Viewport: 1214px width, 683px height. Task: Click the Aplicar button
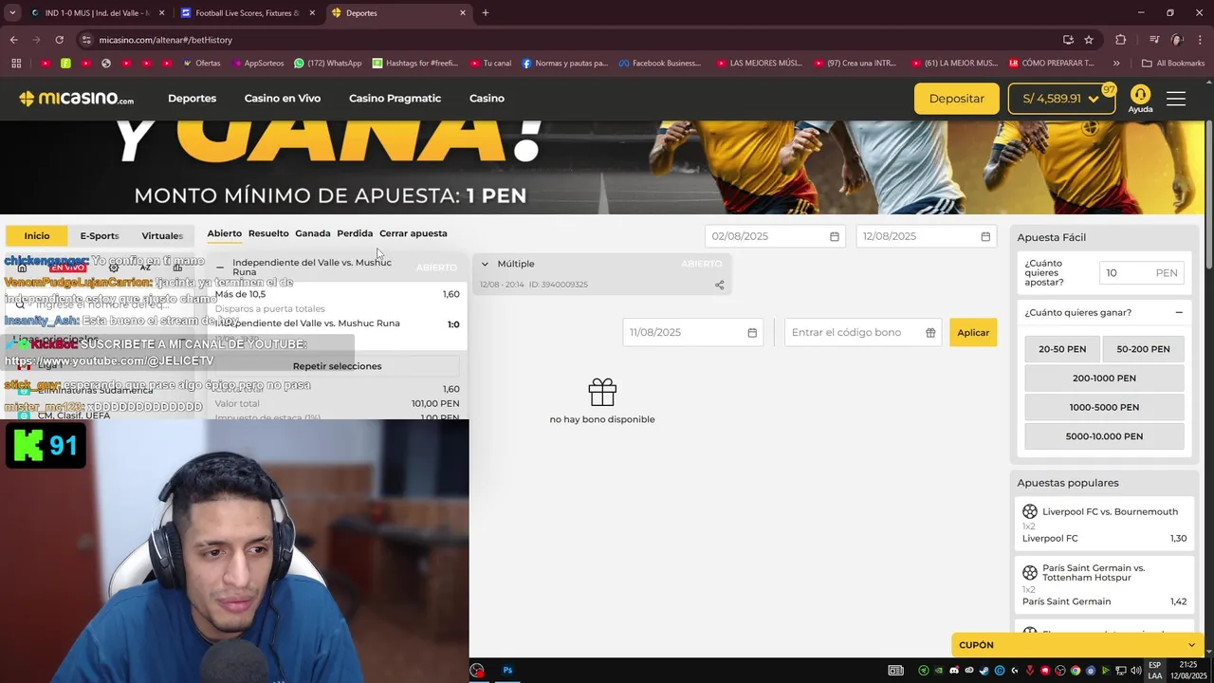[973, 333]
